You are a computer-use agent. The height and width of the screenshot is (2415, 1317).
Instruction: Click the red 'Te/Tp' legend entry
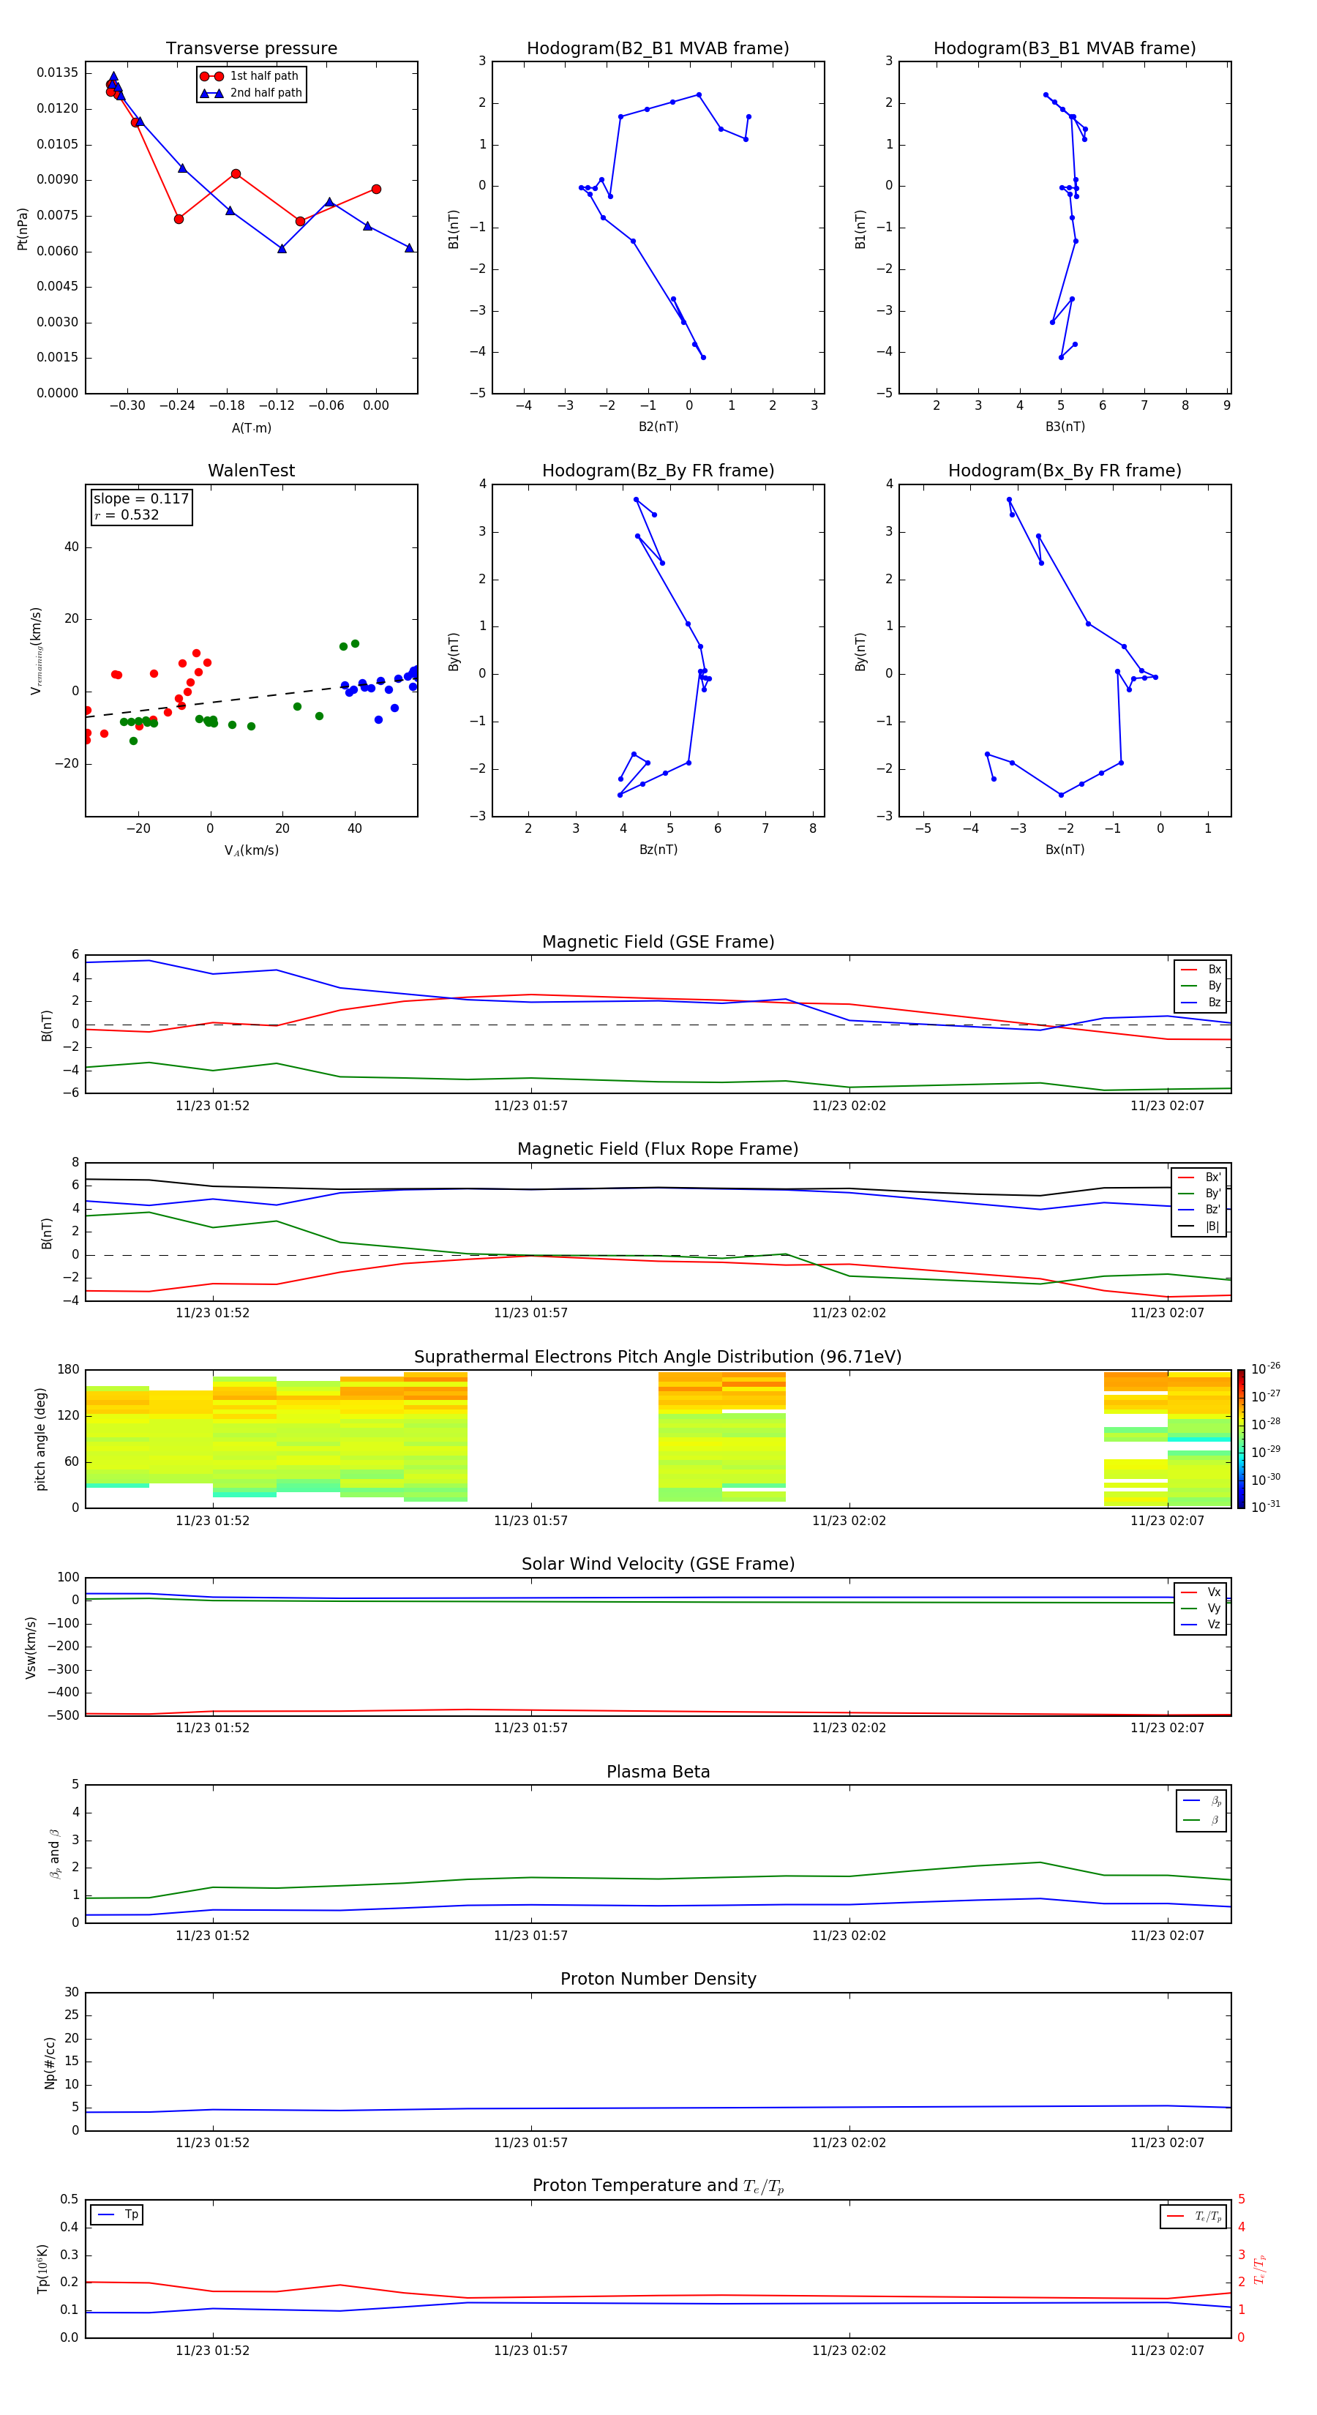[1194, 2217]
